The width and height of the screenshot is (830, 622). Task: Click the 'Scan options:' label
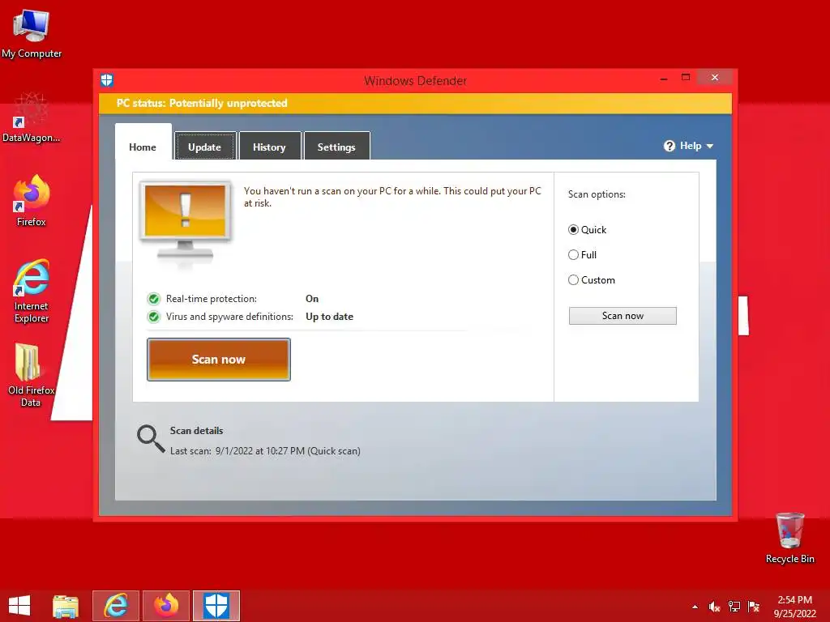[597, 194]
